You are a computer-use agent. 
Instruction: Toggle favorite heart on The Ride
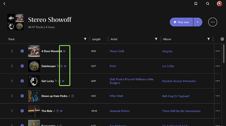pos(61,111)
